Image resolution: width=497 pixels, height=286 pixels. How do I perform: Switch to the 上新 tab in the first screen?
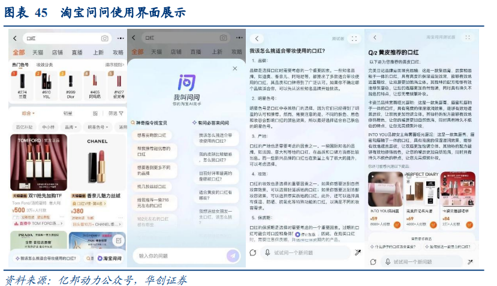coord(98,52)
